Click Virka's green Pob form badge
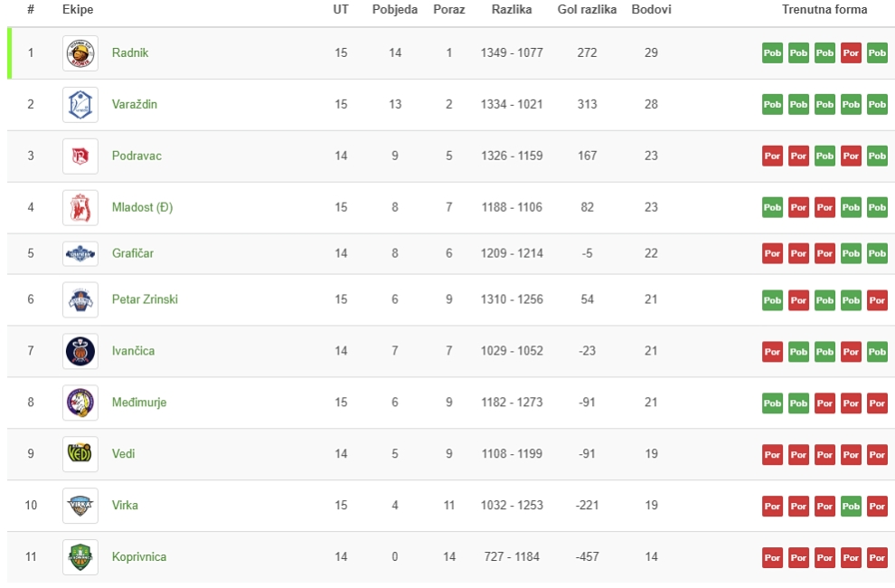The width and height of the screenshot is (895, 588). (851, 507)
